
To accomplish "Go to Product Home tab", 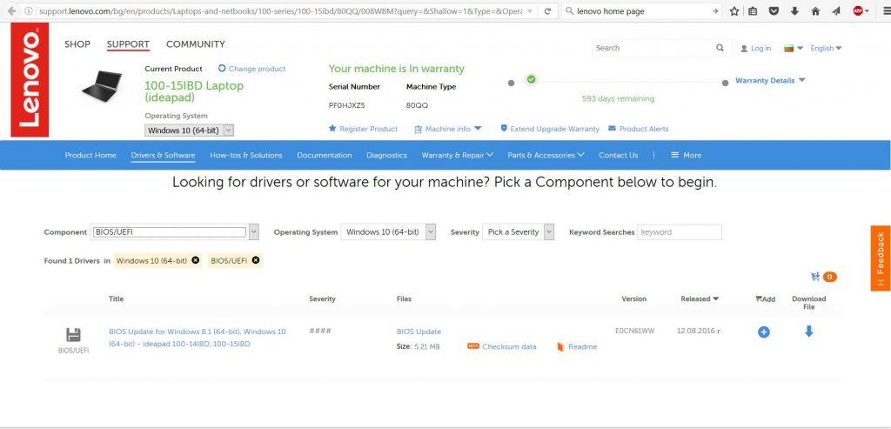I will coord(90,155).
